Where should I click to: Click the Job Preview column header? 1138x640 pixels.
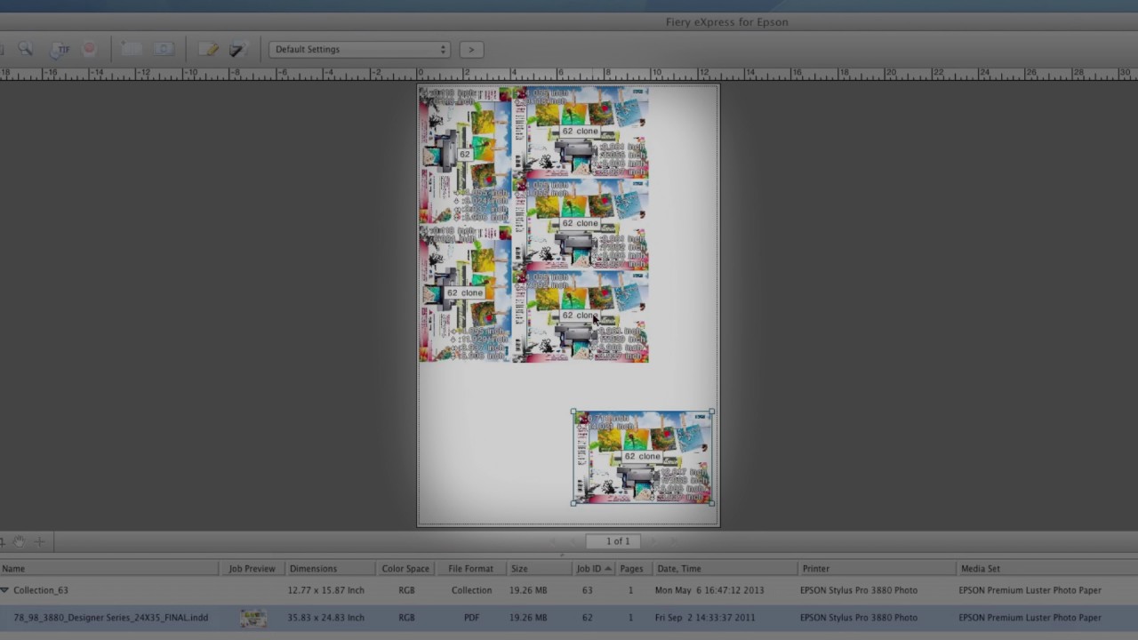252,569
